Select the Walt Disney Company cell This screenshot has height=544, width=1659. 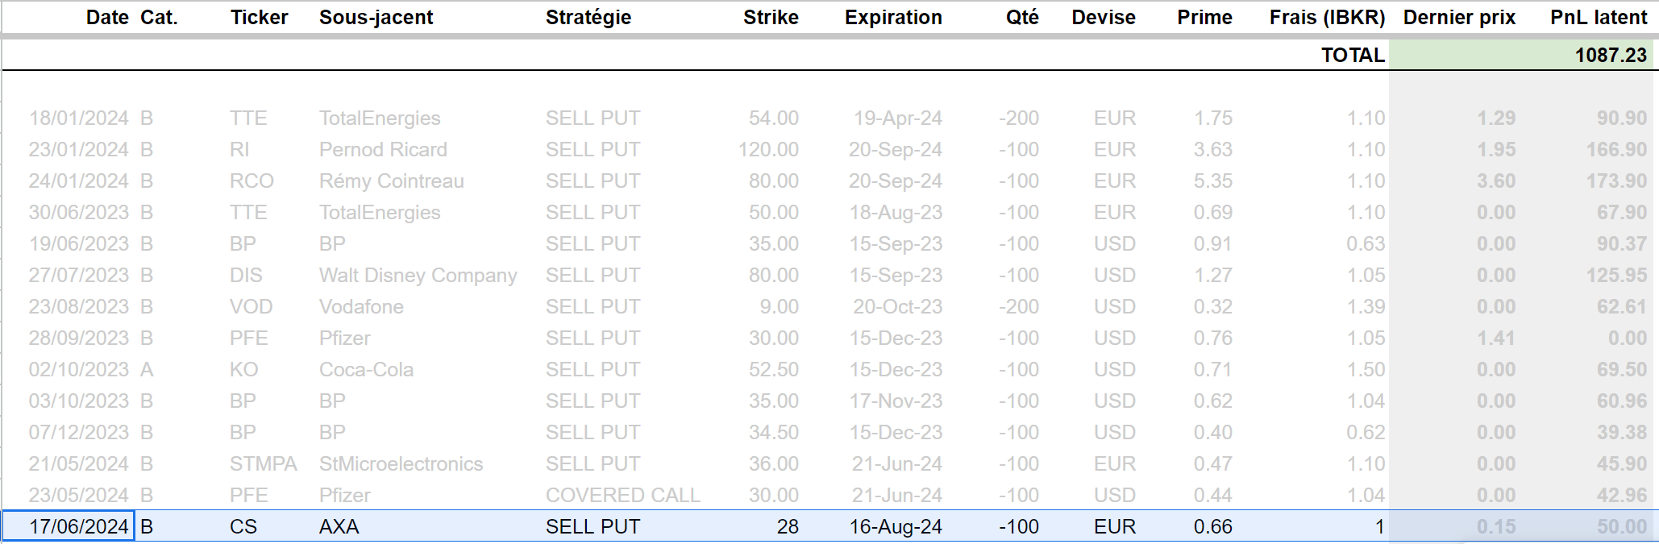click(x=418, y=275)
